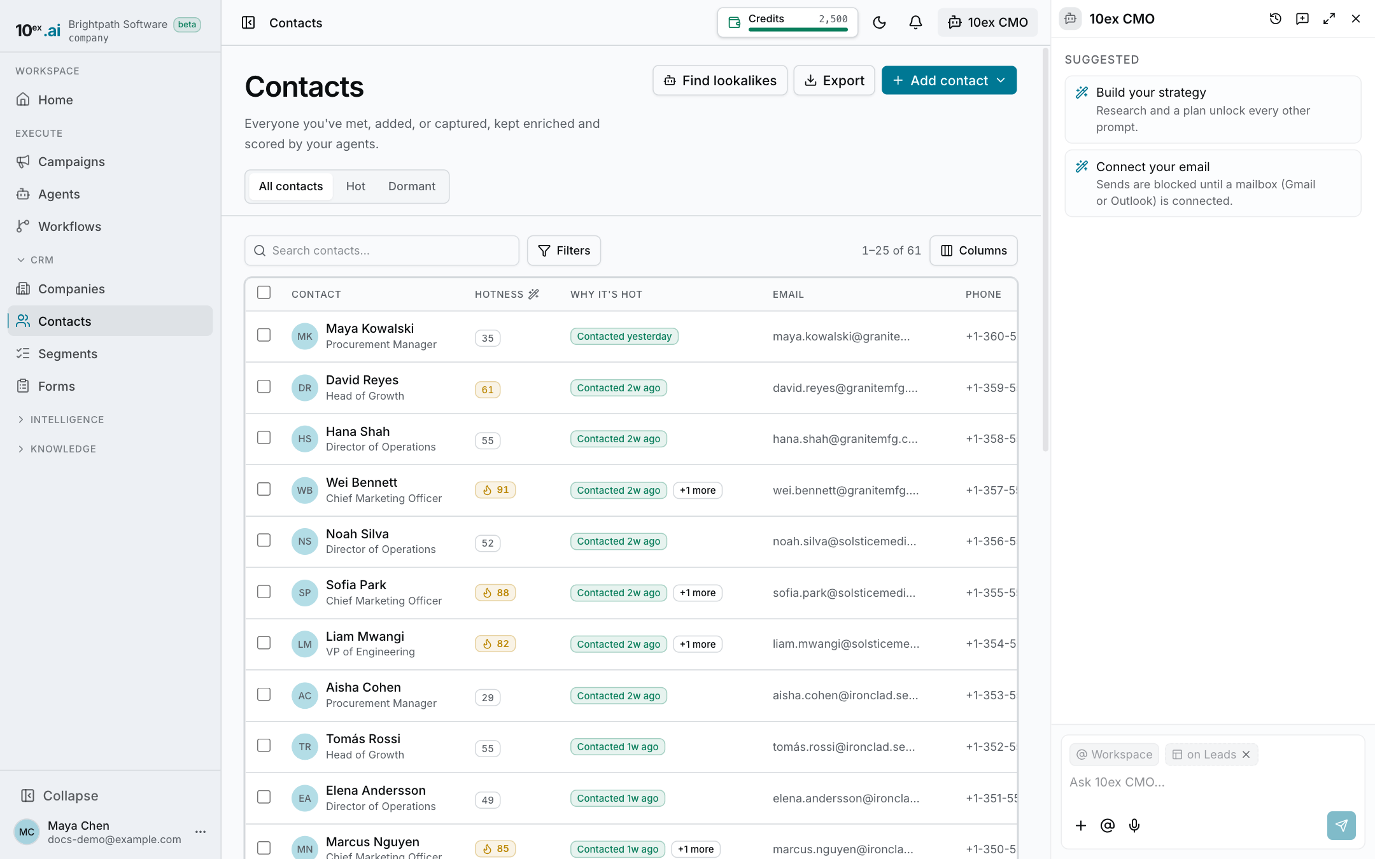Collapse the sidebar

[60, 796]
